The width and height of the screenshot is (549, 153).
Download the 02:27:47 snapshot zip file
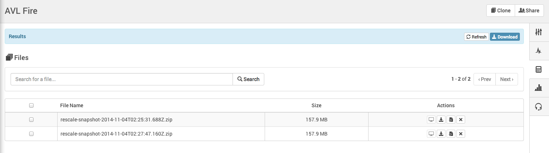pyautogui.click(x=441, y=134)
